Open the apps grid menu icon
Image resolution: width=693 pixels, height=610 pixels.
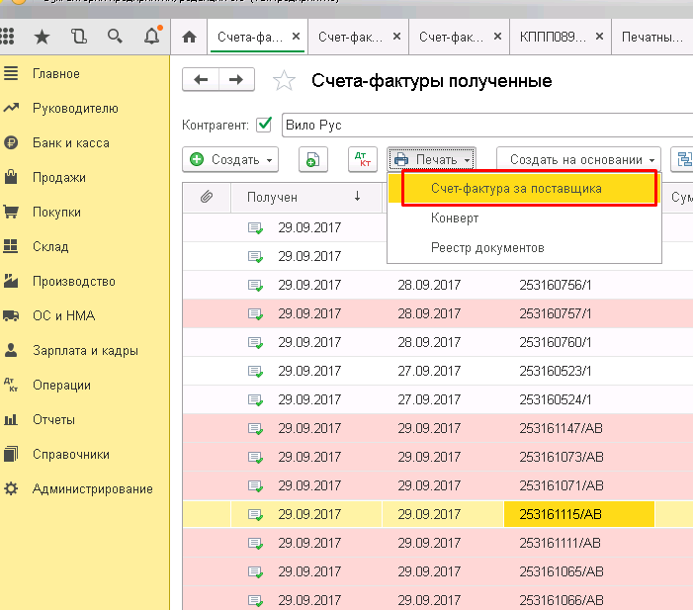8,37
